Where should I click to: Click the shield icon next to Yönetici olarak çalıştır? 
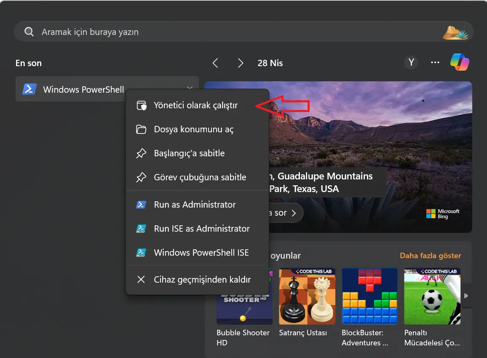tap(141, 106)
